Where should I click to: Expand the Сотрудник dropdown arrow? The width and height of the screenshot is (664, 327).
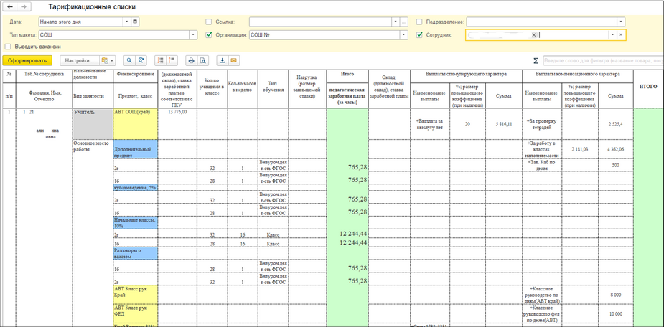pos(612,34)
